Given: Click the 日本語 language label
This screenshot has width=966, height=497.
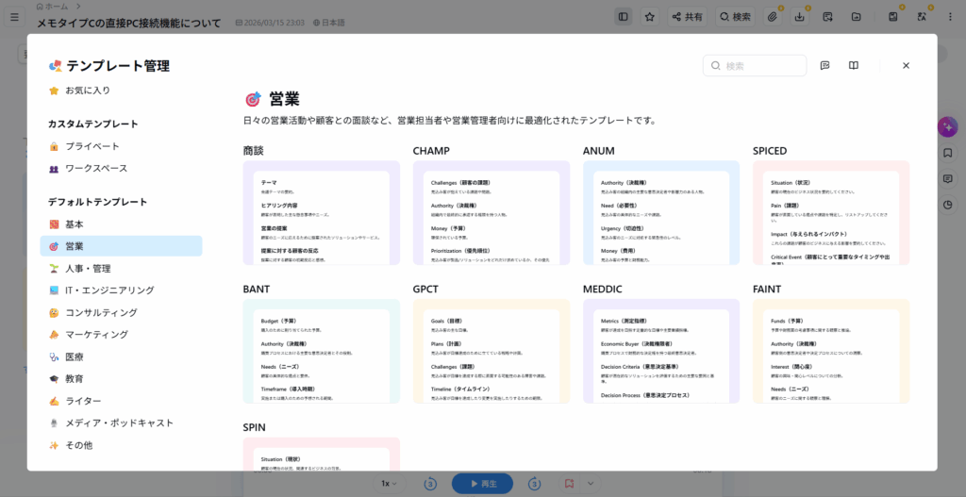Looking at the screenshot, I should [x=329, y=23].
